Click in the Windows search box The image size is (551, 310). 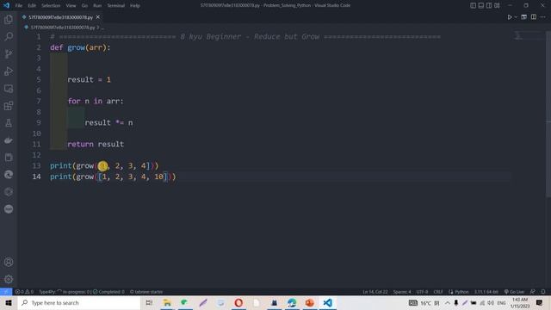tap(79, 302)
